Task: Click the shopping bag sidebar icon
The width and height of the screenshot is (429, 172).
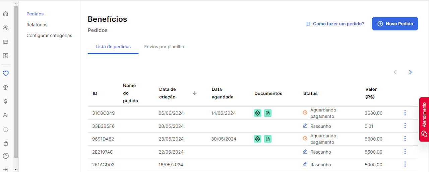Action: click(x=5, y=143)
